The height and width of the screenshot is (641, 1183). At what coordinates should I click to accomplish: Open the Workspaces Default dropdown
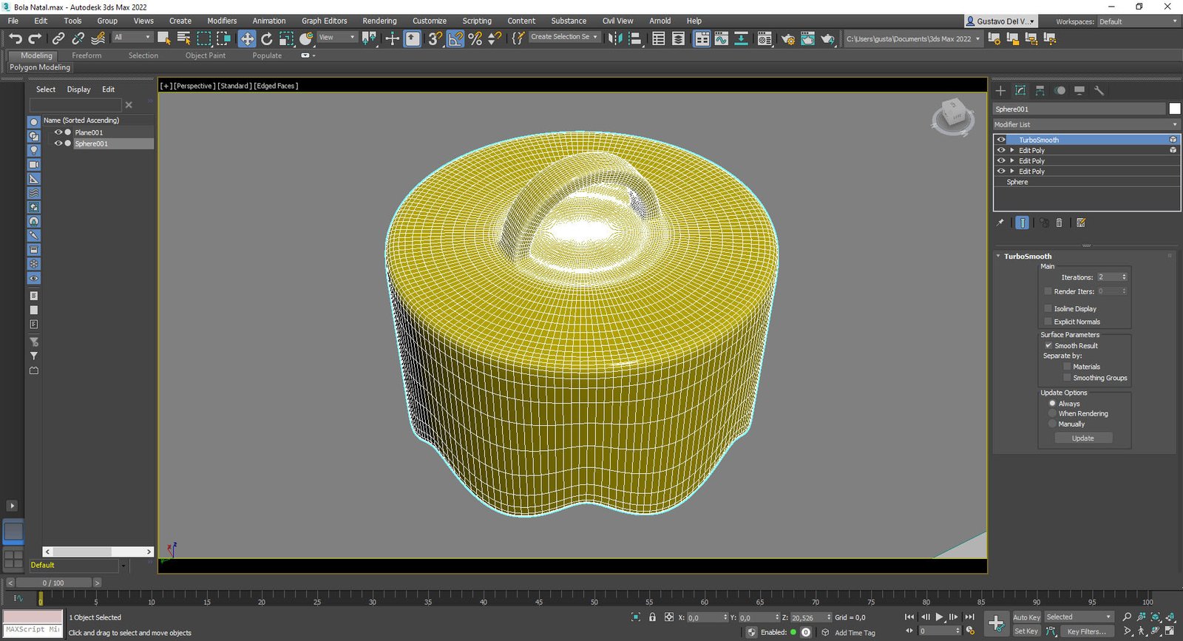coord(1138,21)
